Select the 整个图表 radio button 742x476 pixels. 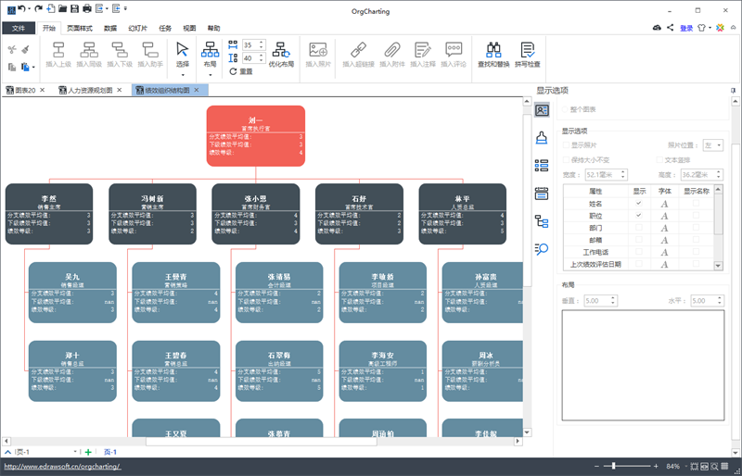pos(565,109)
